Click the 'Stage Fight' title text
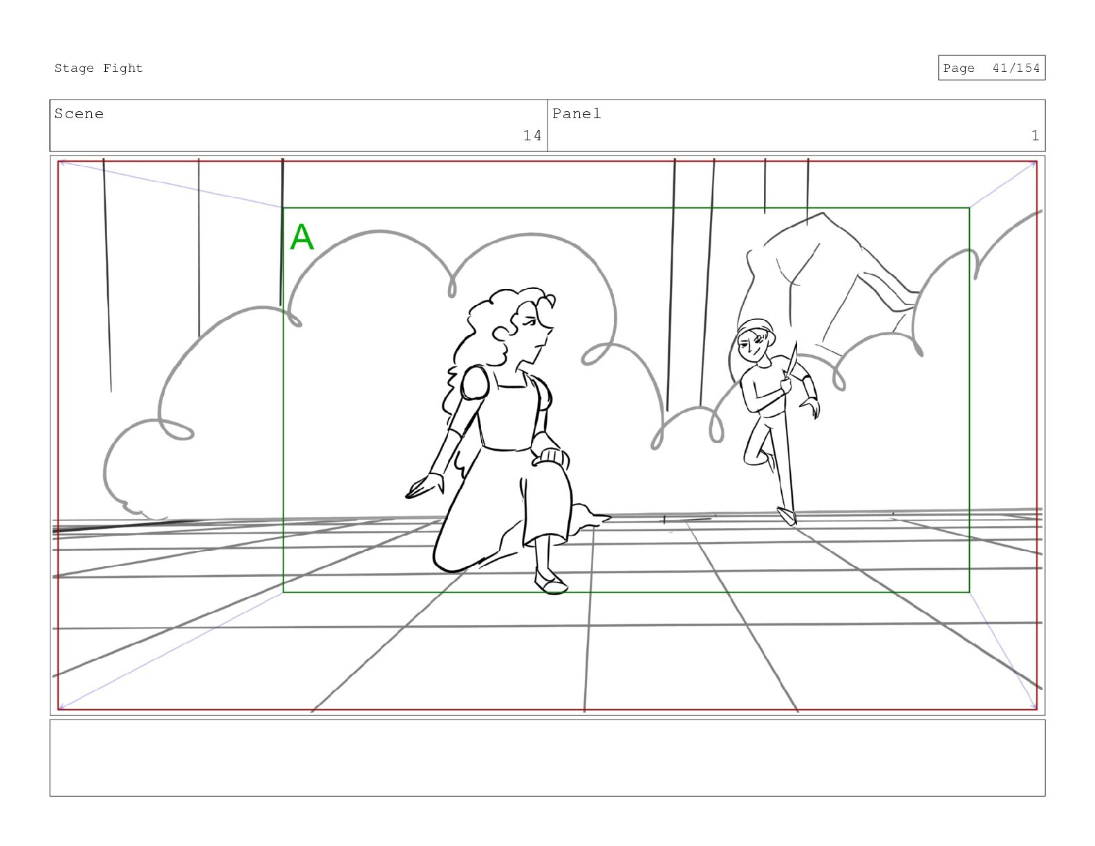Screen dimensions: 1095x846 point(99,68)
